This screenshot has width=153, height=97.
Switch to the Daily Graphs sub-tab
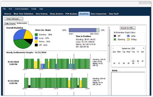tap(10, 24)
